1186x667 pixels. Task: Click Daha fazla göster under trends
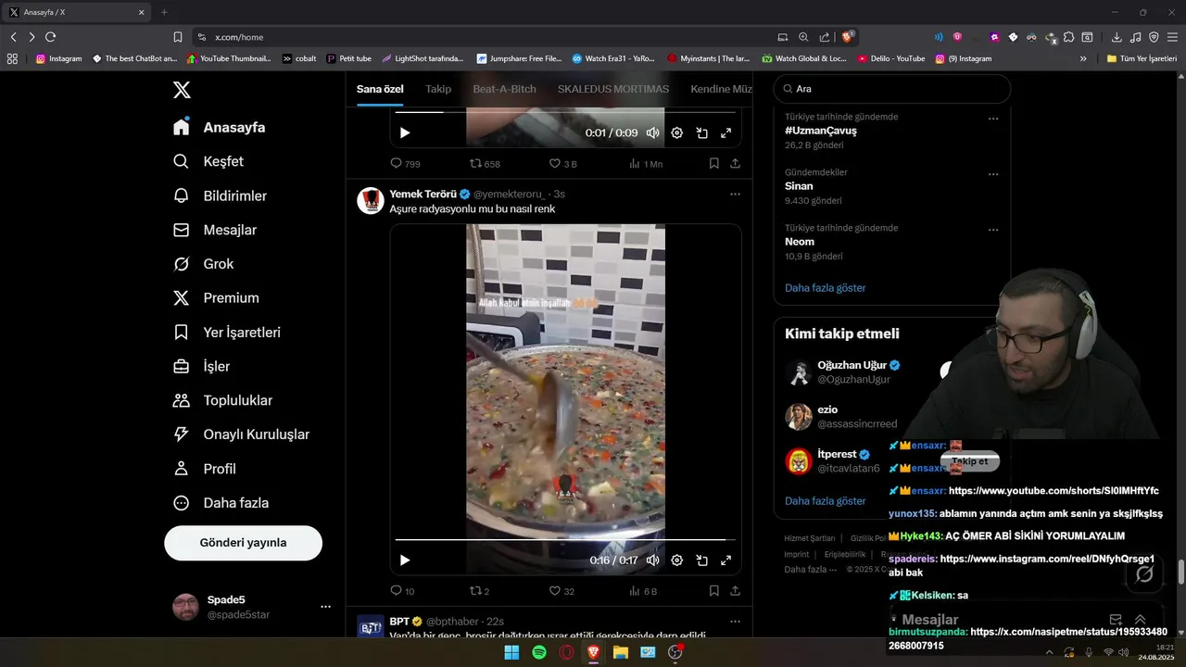[x=825, y=288]
